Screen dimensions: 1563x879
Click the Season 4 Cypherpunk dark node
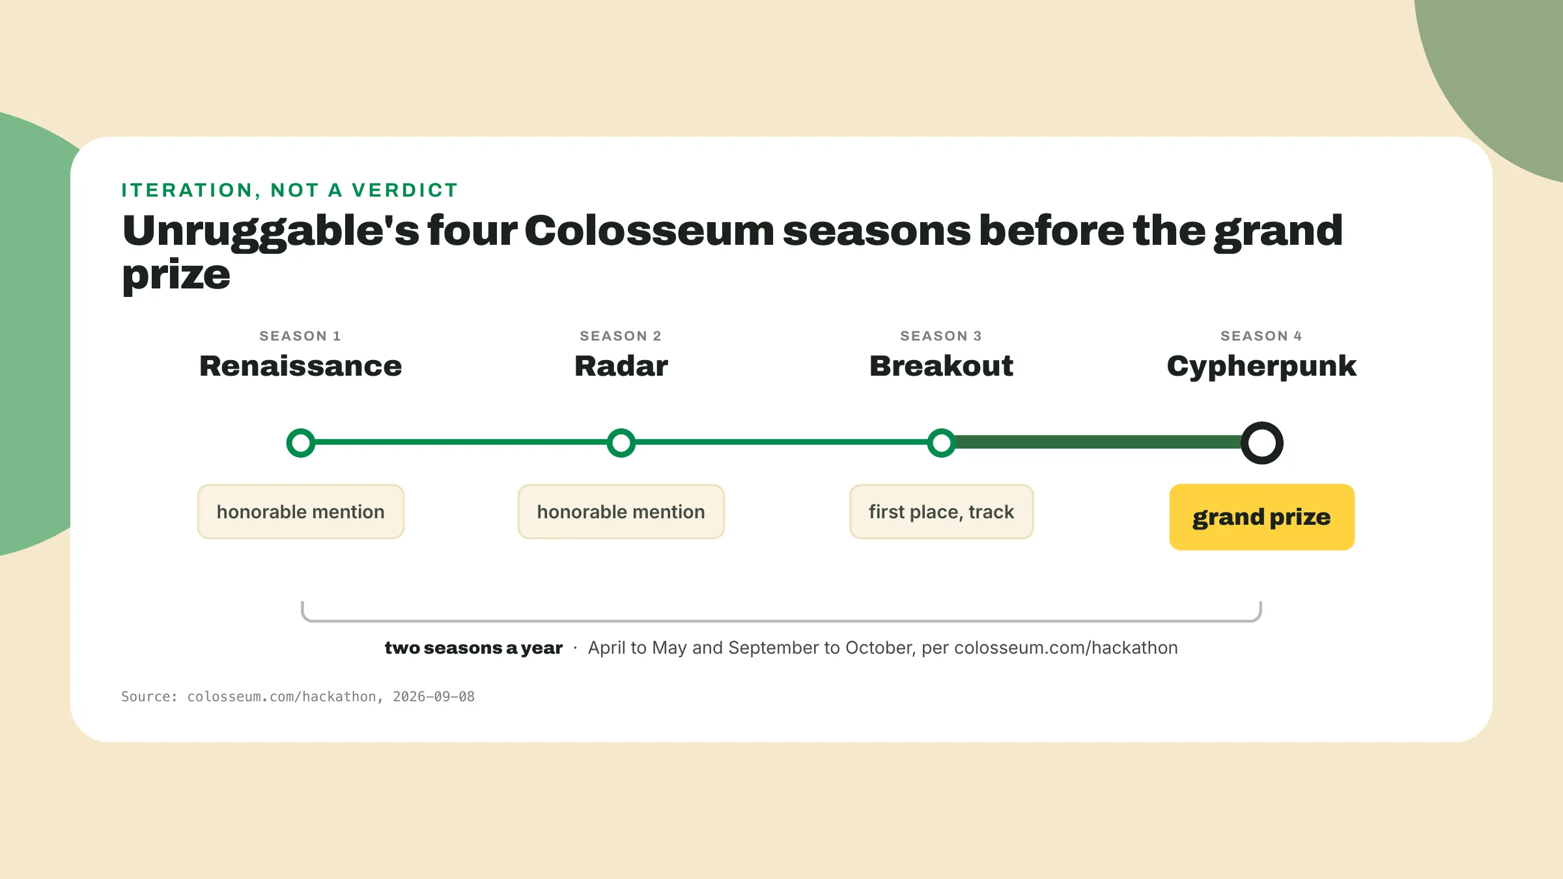pyautogui.click(x=1262, y=443)
